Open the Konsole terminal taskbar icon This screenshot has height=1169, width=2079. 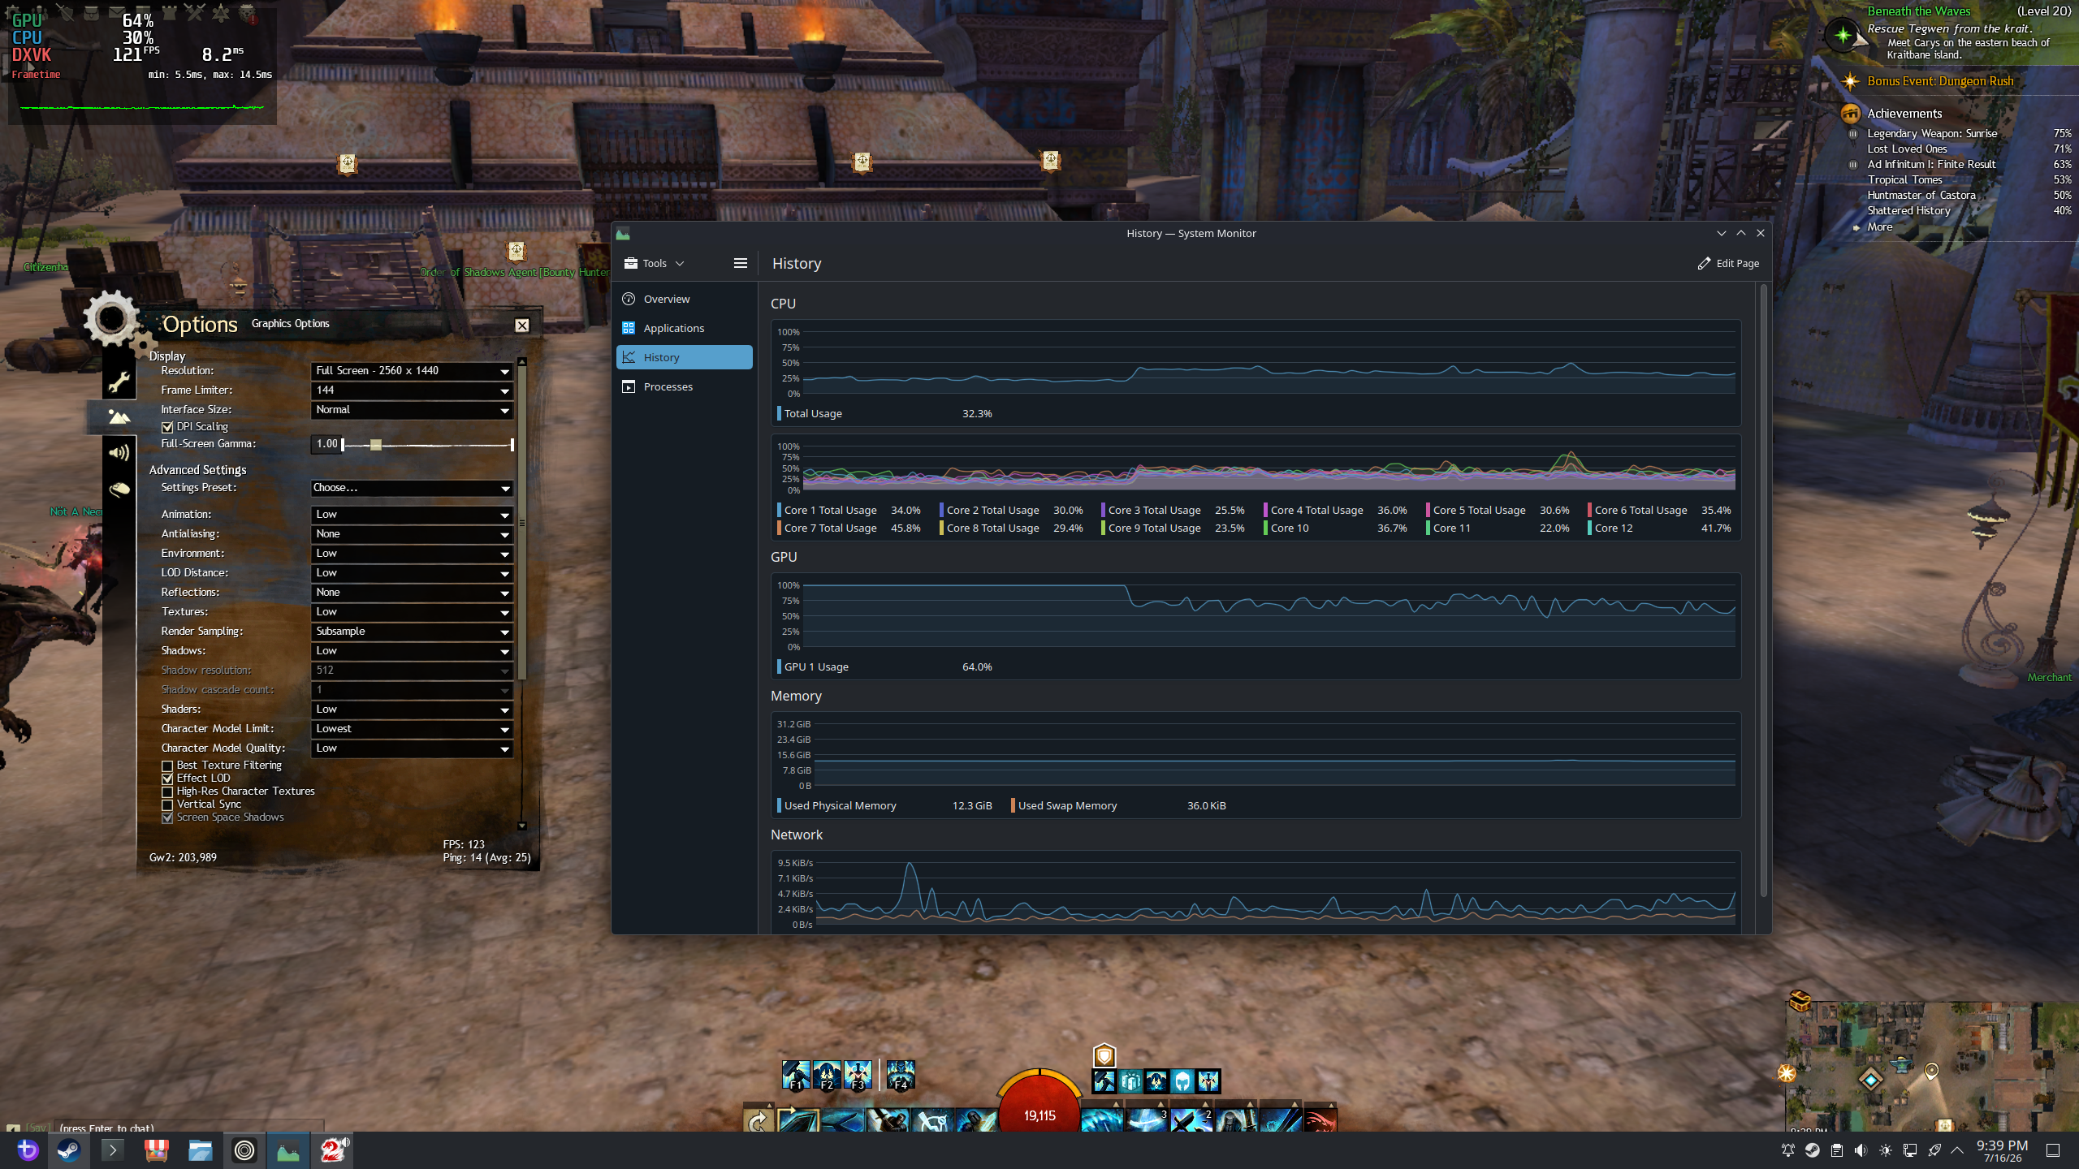coord(112,1150)
